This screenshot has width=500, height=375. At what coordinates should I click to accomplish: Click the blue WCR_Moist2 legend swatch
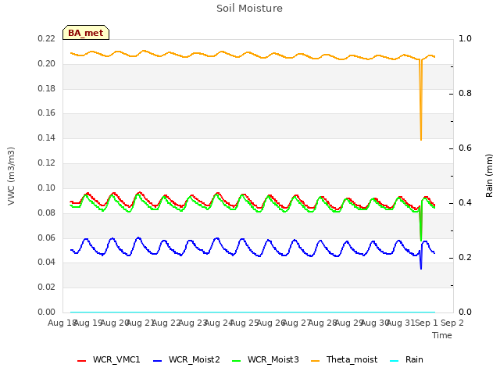tap(158, 361)
